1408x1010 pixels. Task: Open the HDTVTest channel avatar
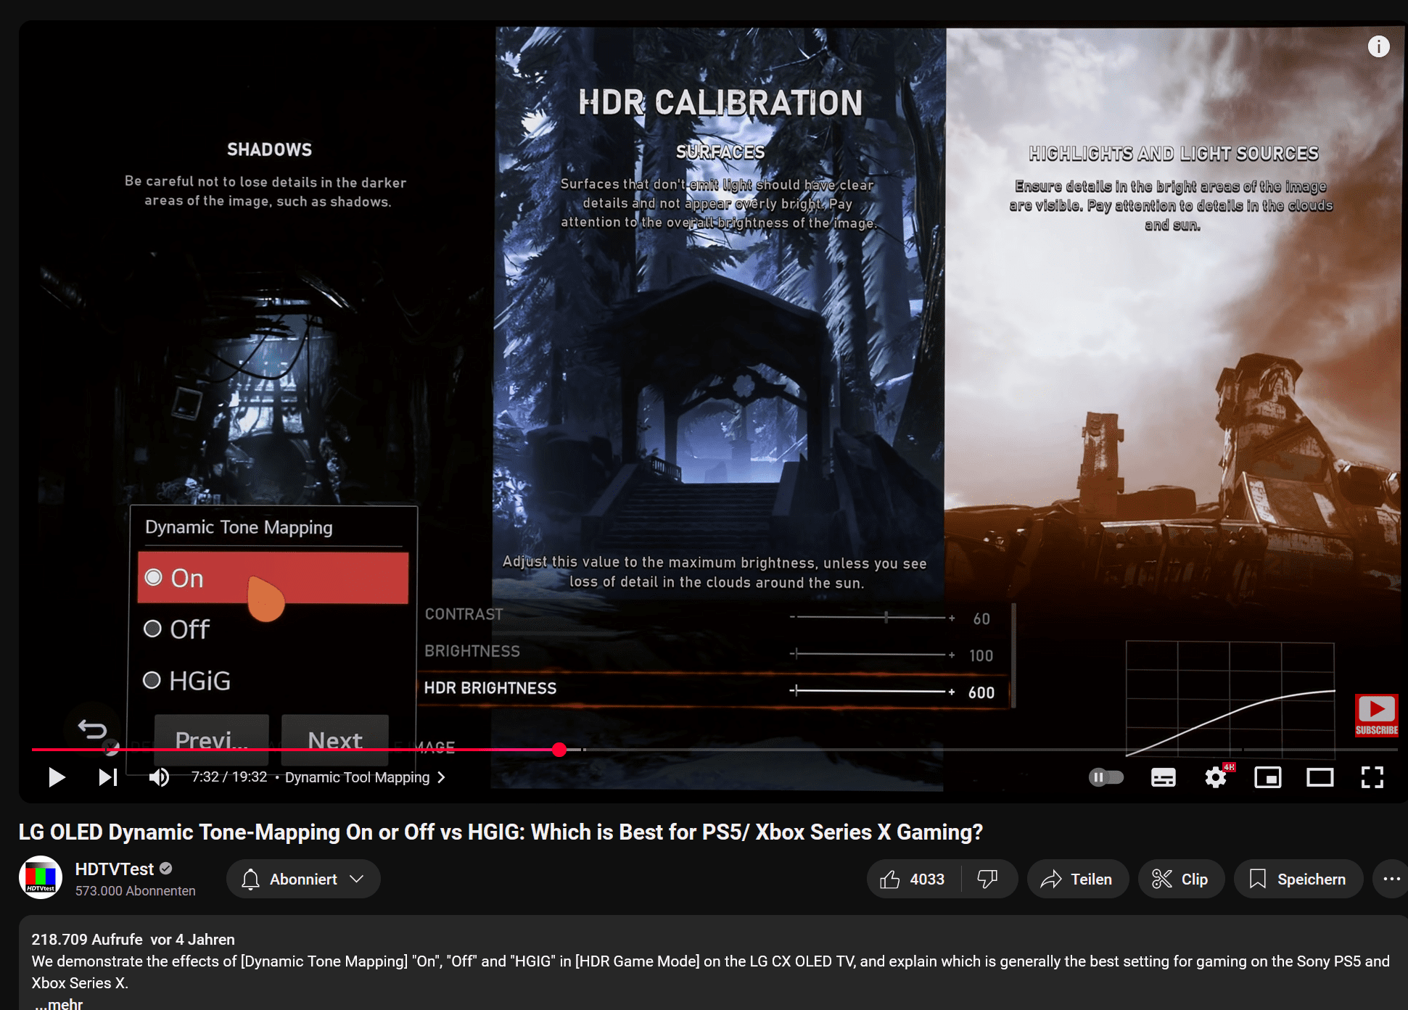pyautogui.click(x=41, y=877)
